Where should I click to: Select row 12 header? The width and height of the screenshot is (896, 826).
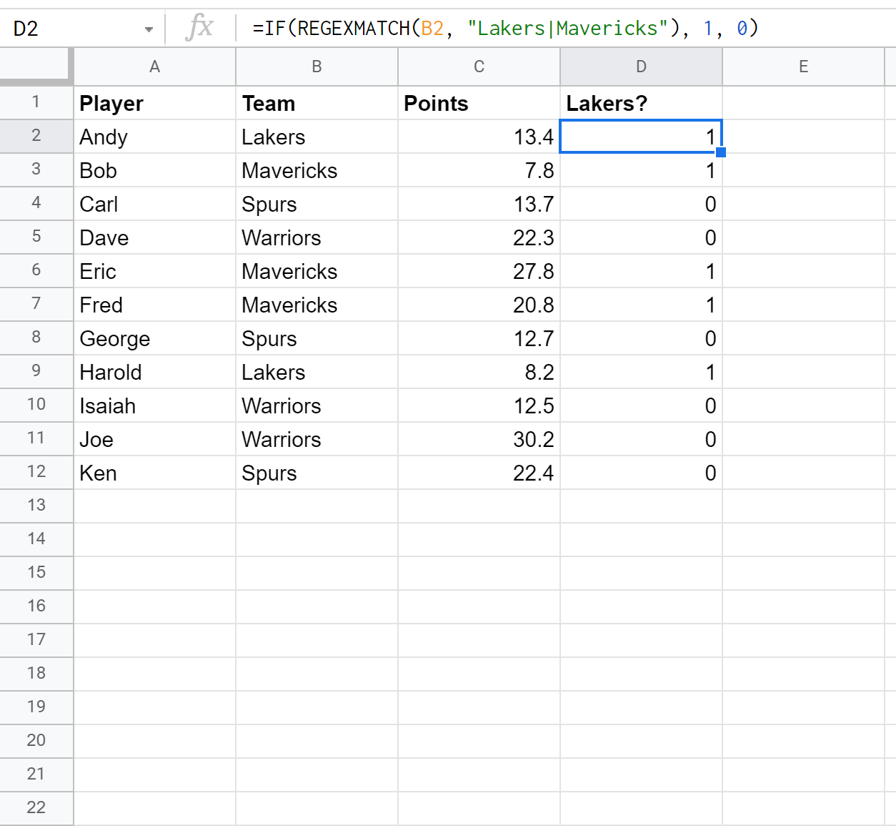pos(36,472)
